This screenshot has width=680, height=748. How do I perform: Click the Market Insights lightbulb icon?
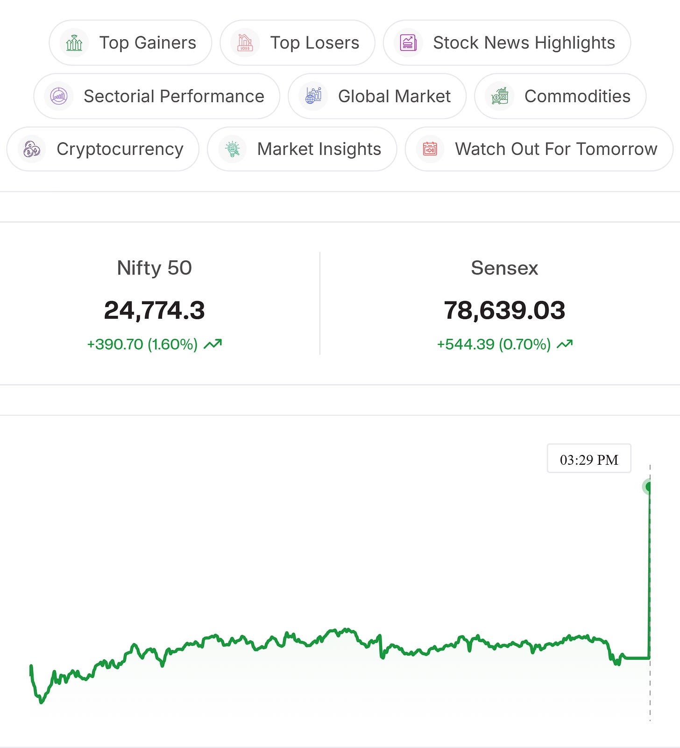[x=233, y=149]
